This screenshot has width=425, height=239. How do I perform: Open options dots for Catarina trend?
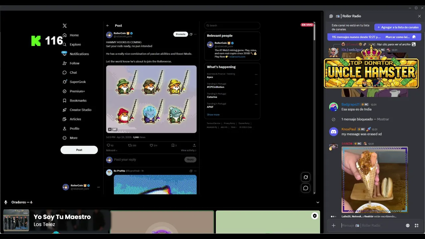click(256, 94)
